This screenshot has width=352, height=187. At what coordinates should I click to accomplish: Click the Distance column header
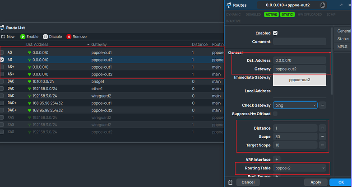click(x=199, y=45)
